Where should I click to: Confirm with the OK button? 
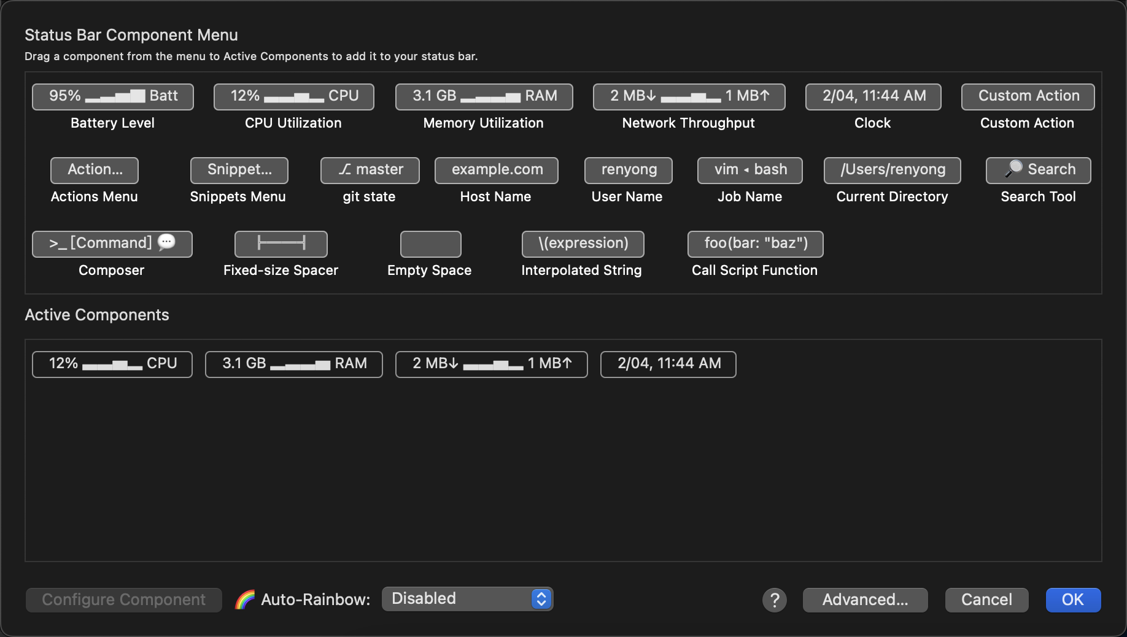tap(1074, 600)
